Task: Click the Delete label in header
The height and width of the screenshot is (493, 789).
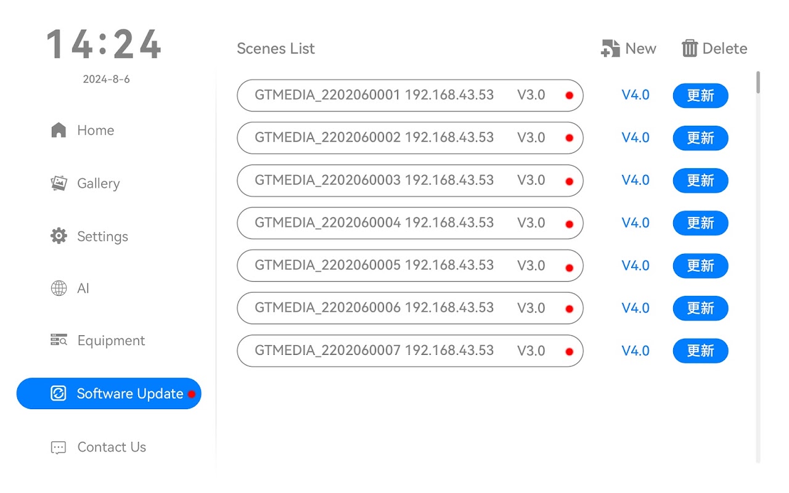Action: point(725,49)
